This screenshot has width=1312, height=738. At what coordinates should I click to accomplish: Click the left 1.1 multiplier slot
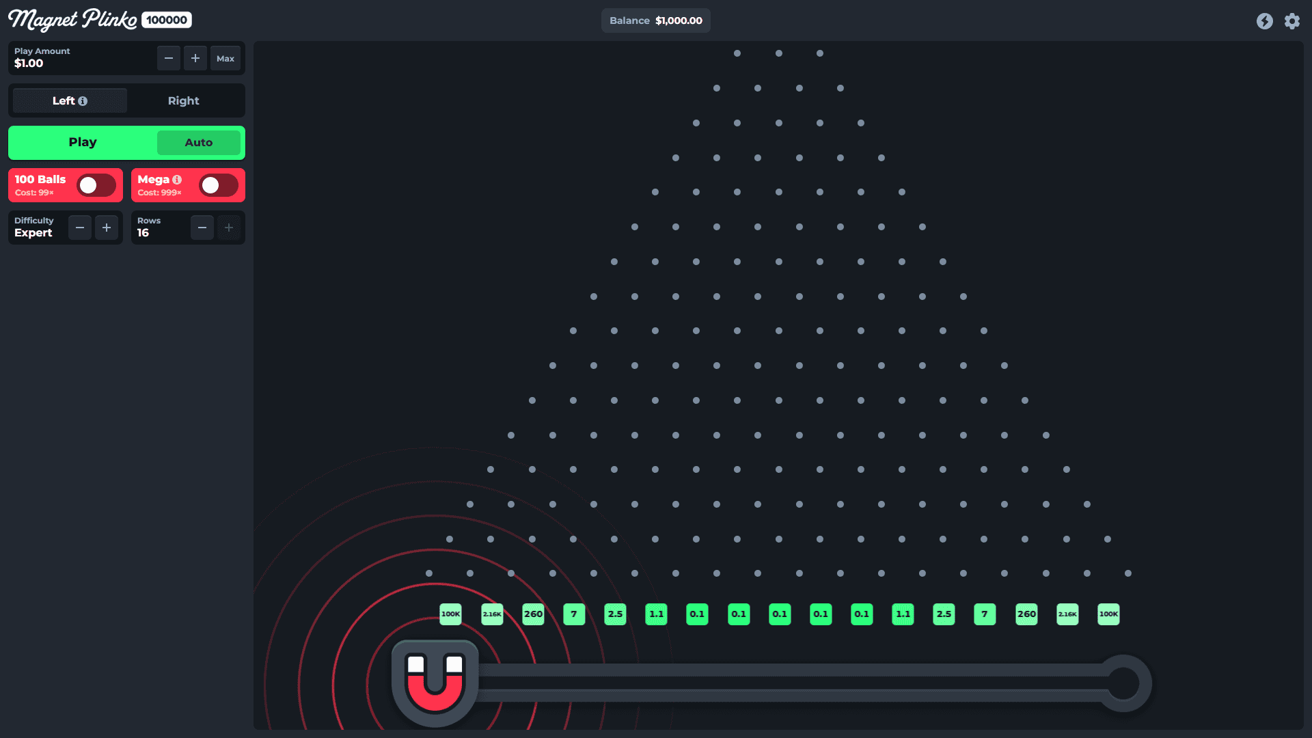pos(656,614)
